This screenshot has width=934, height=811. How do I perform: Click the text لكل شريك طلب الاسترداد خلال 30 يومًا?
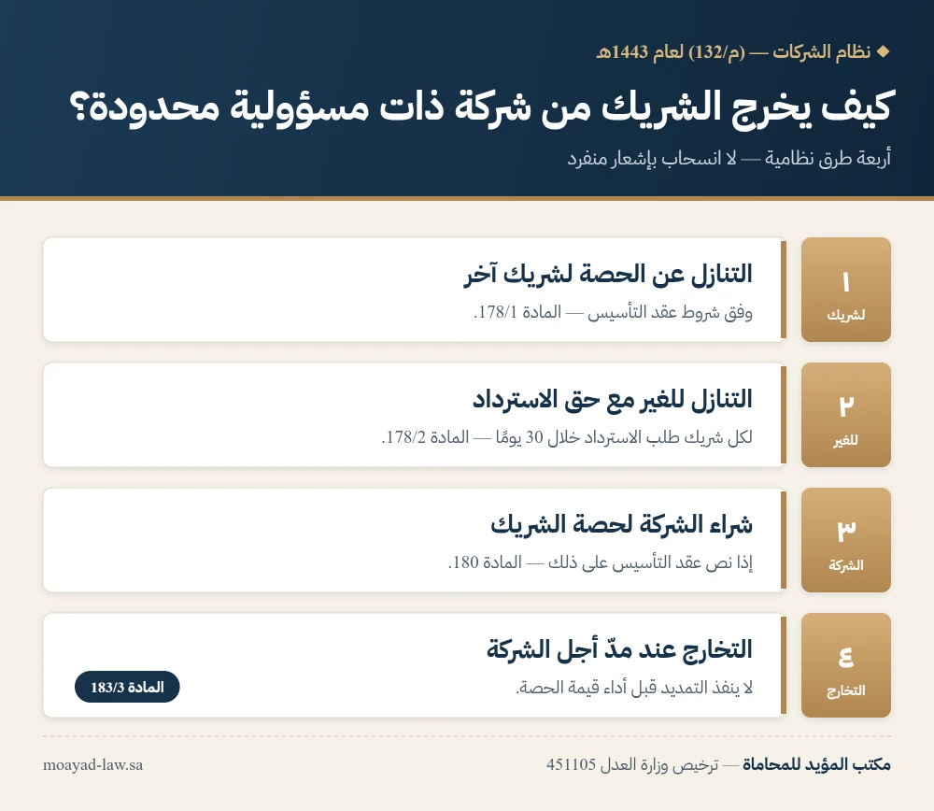tap(624, 437)
